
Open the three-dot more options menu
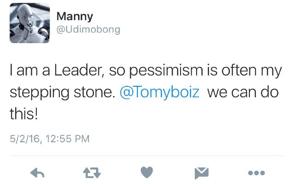point(256,173)
